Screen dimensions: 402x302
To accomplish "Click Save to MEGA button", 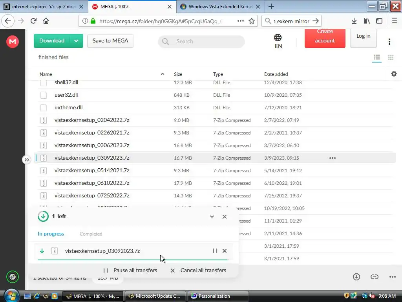I will click(x=110, y=41).
